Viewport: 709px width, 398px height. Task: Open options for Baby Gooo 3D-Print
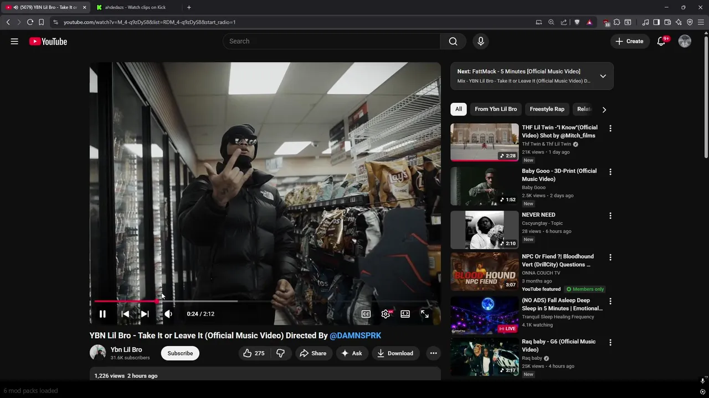610,172
